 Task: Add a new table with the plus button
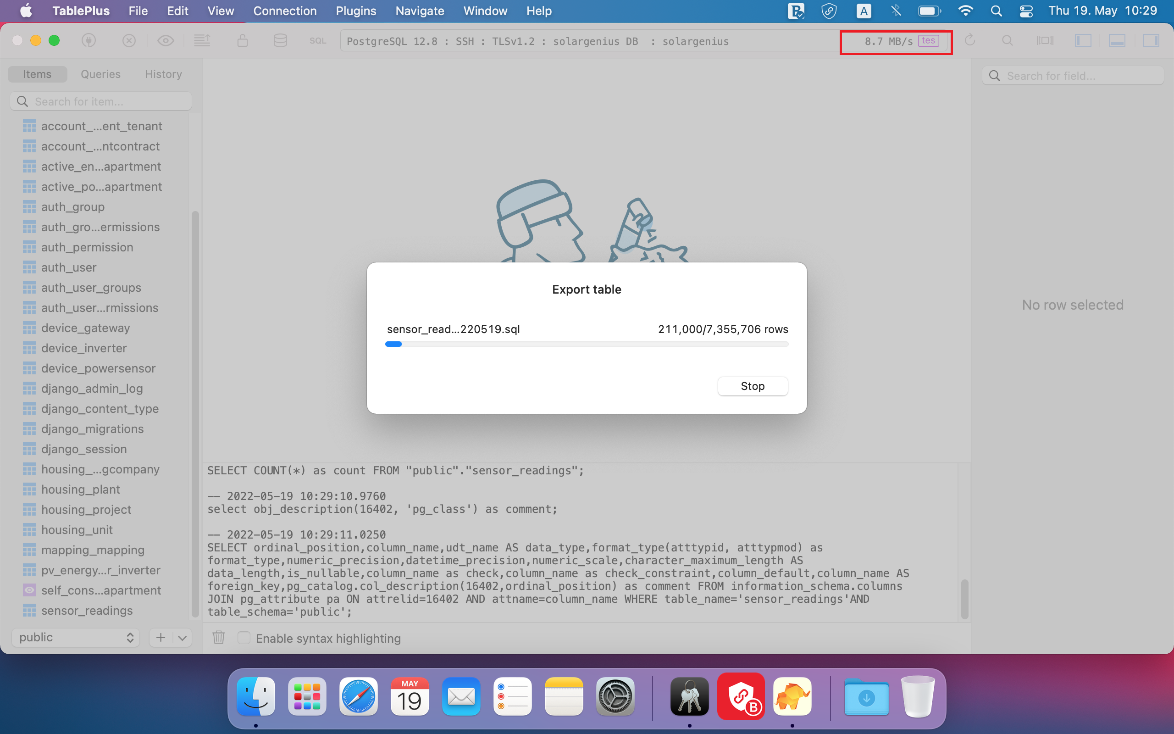tap(161, 637)
